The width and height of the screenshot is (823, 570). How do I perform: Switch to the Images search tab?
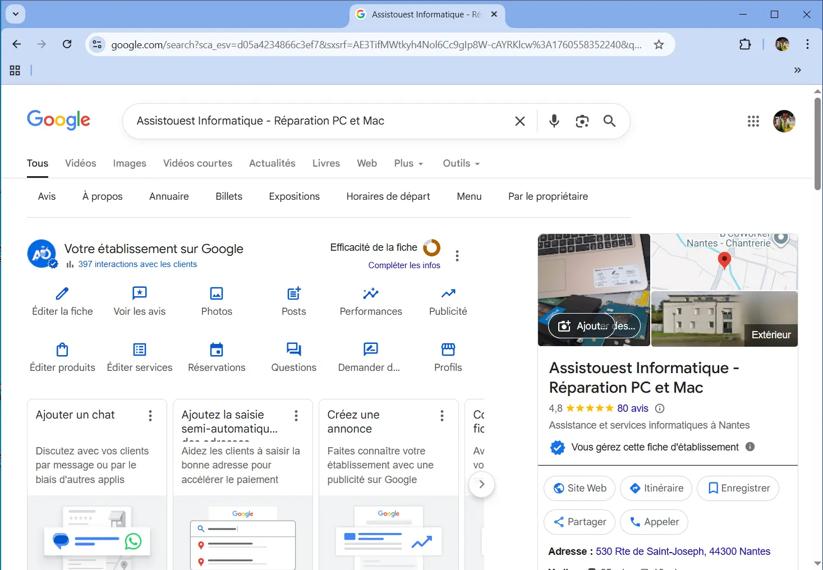click(130, 163)
